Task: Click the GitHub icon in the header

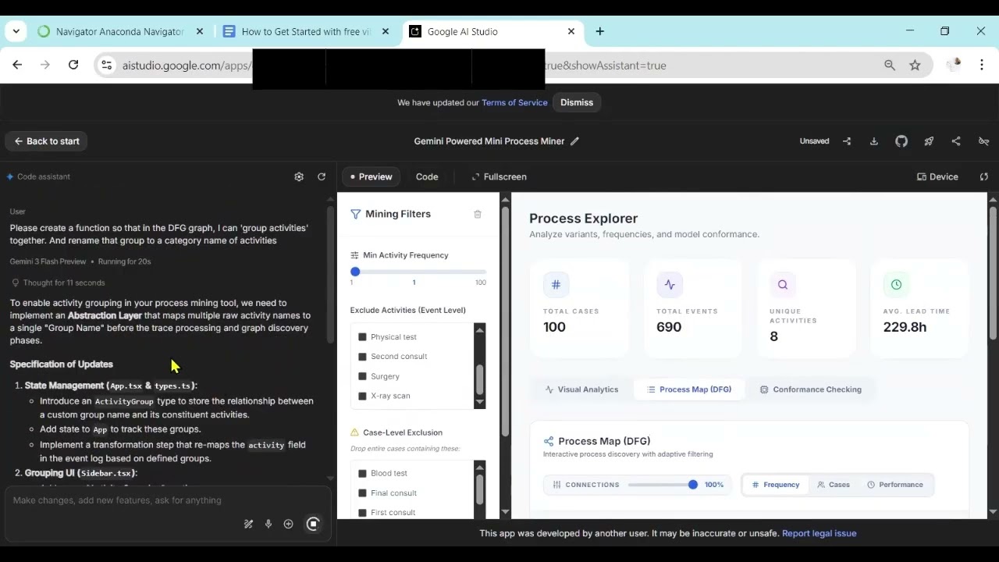Action: click(901, 141)
